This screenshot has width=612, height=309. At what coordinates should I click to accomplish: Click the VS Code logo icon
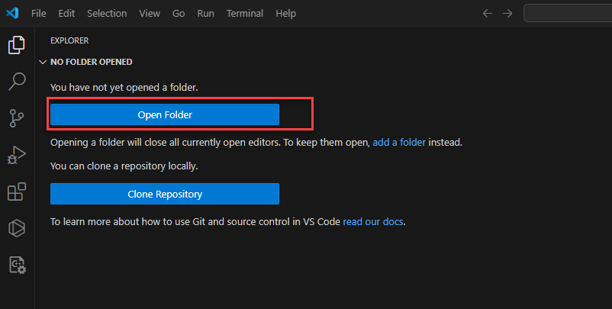(x=11, y=14)
